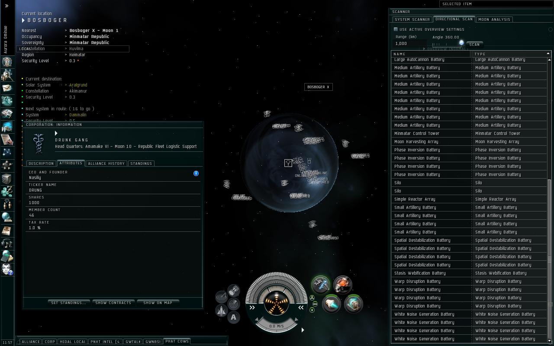Toggle the tactical overlay radar HUD button
The image size is (554, 346).
pos(234,304)
